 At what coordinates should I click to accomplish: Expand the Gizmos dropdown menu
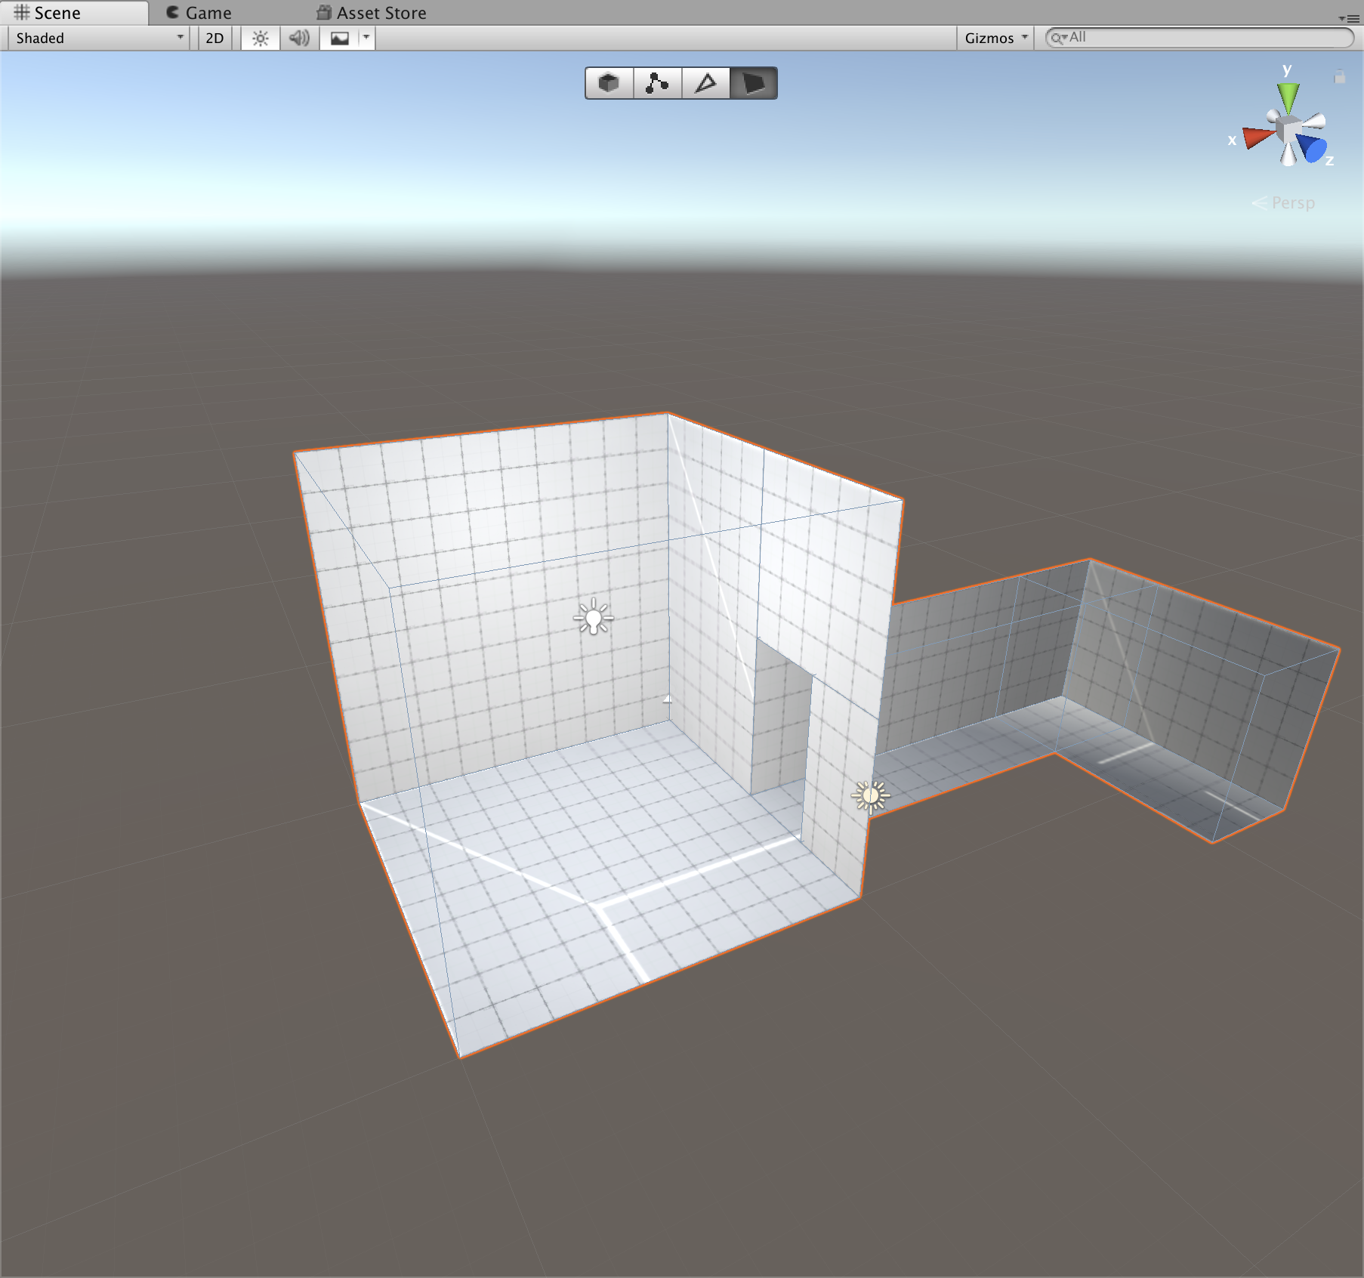click(x=995, y=38)
